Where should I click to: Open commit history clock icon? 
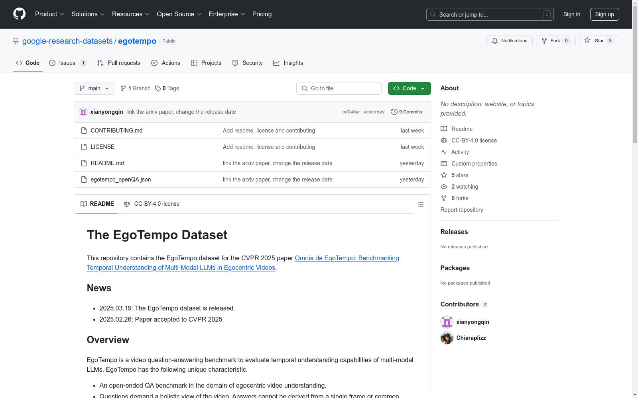pyautogui.click(x=394, y=112)
